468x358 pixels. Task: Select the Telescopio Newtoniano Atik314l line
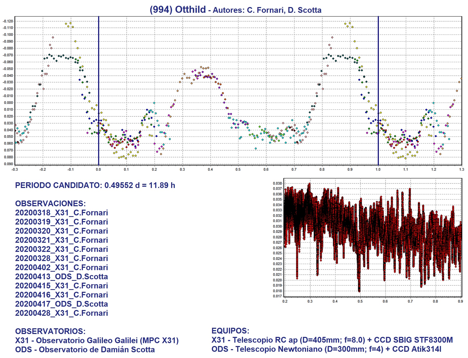pyautogui.click(x=326, y=349)
